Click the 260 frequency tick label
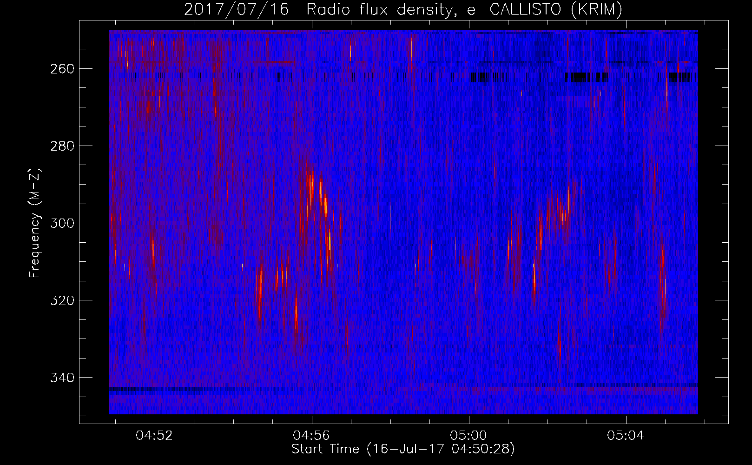The width and height of the screenshot is (752, 465). 62,69
